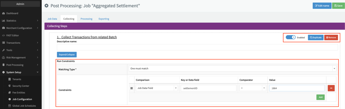Viewport: 345px width, 109px height.
Task: Open the Job Data Field comparison dropdown
Action: [x=157, y=88]
